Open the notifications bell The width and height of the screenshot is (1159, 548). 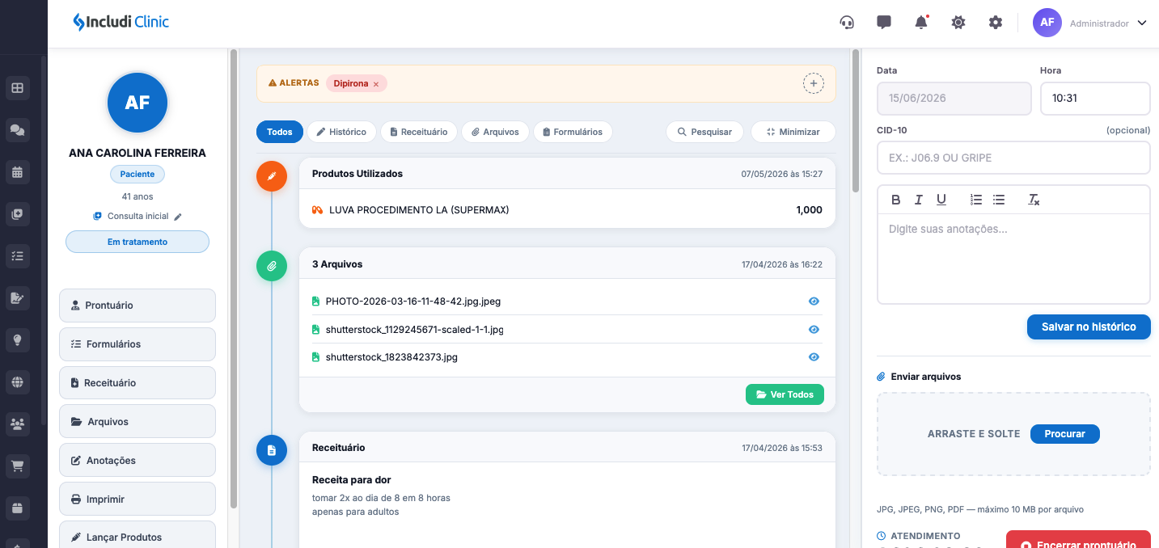click(x=921, y=23)
